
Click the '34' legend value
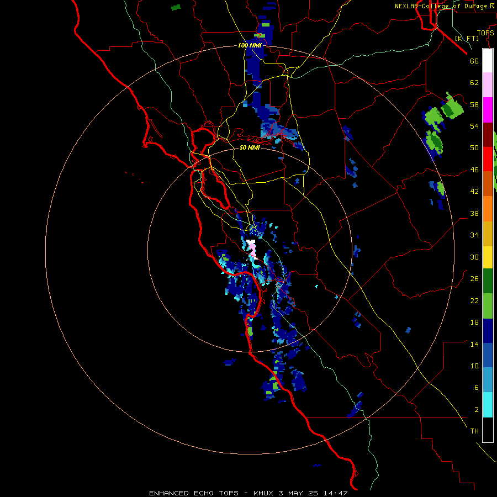pos(474,235)
